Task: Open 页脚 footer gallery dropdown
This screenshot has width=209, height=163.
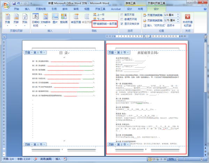Action: (x=16, y=20)
